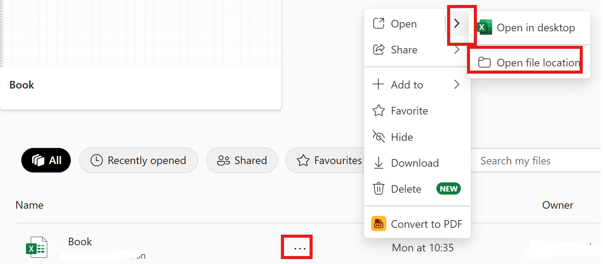Click the Convert to PDF icon
This screenshot has width=603, height=264.
click(379, 224)
